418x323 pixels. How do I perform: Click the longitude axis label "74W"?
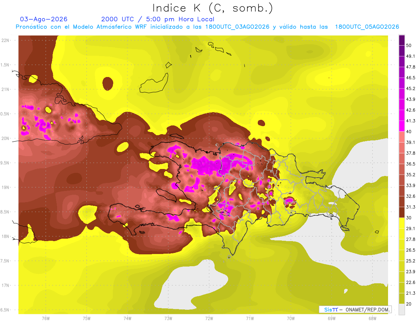tap(127, 318)
